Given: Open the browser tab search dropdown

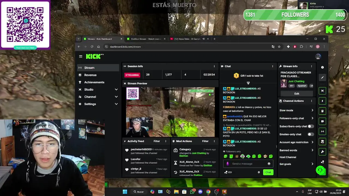Looking at the screenshot, I should [79, 39].
